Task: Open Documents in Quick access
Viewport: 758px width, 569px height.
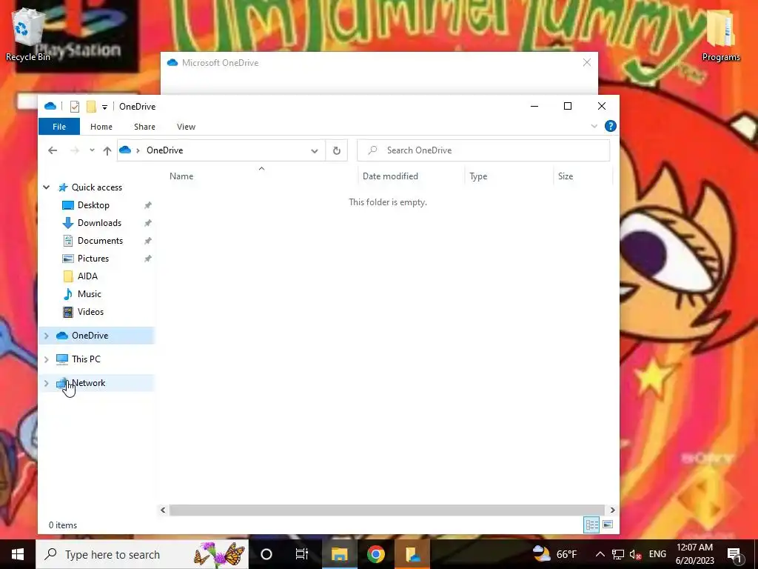Action: tap(100, 241)
